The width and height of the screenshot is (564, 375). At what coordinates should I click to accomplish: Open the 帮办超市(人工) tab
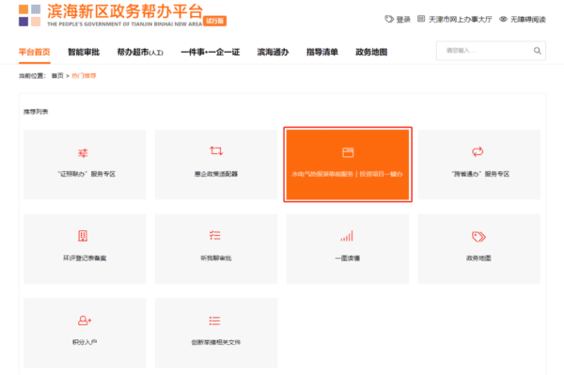(140, 52)
